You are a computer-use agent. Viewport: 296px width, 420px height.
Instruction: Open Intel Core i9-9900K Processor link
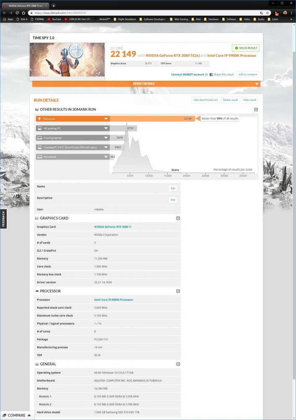point(114,300)
